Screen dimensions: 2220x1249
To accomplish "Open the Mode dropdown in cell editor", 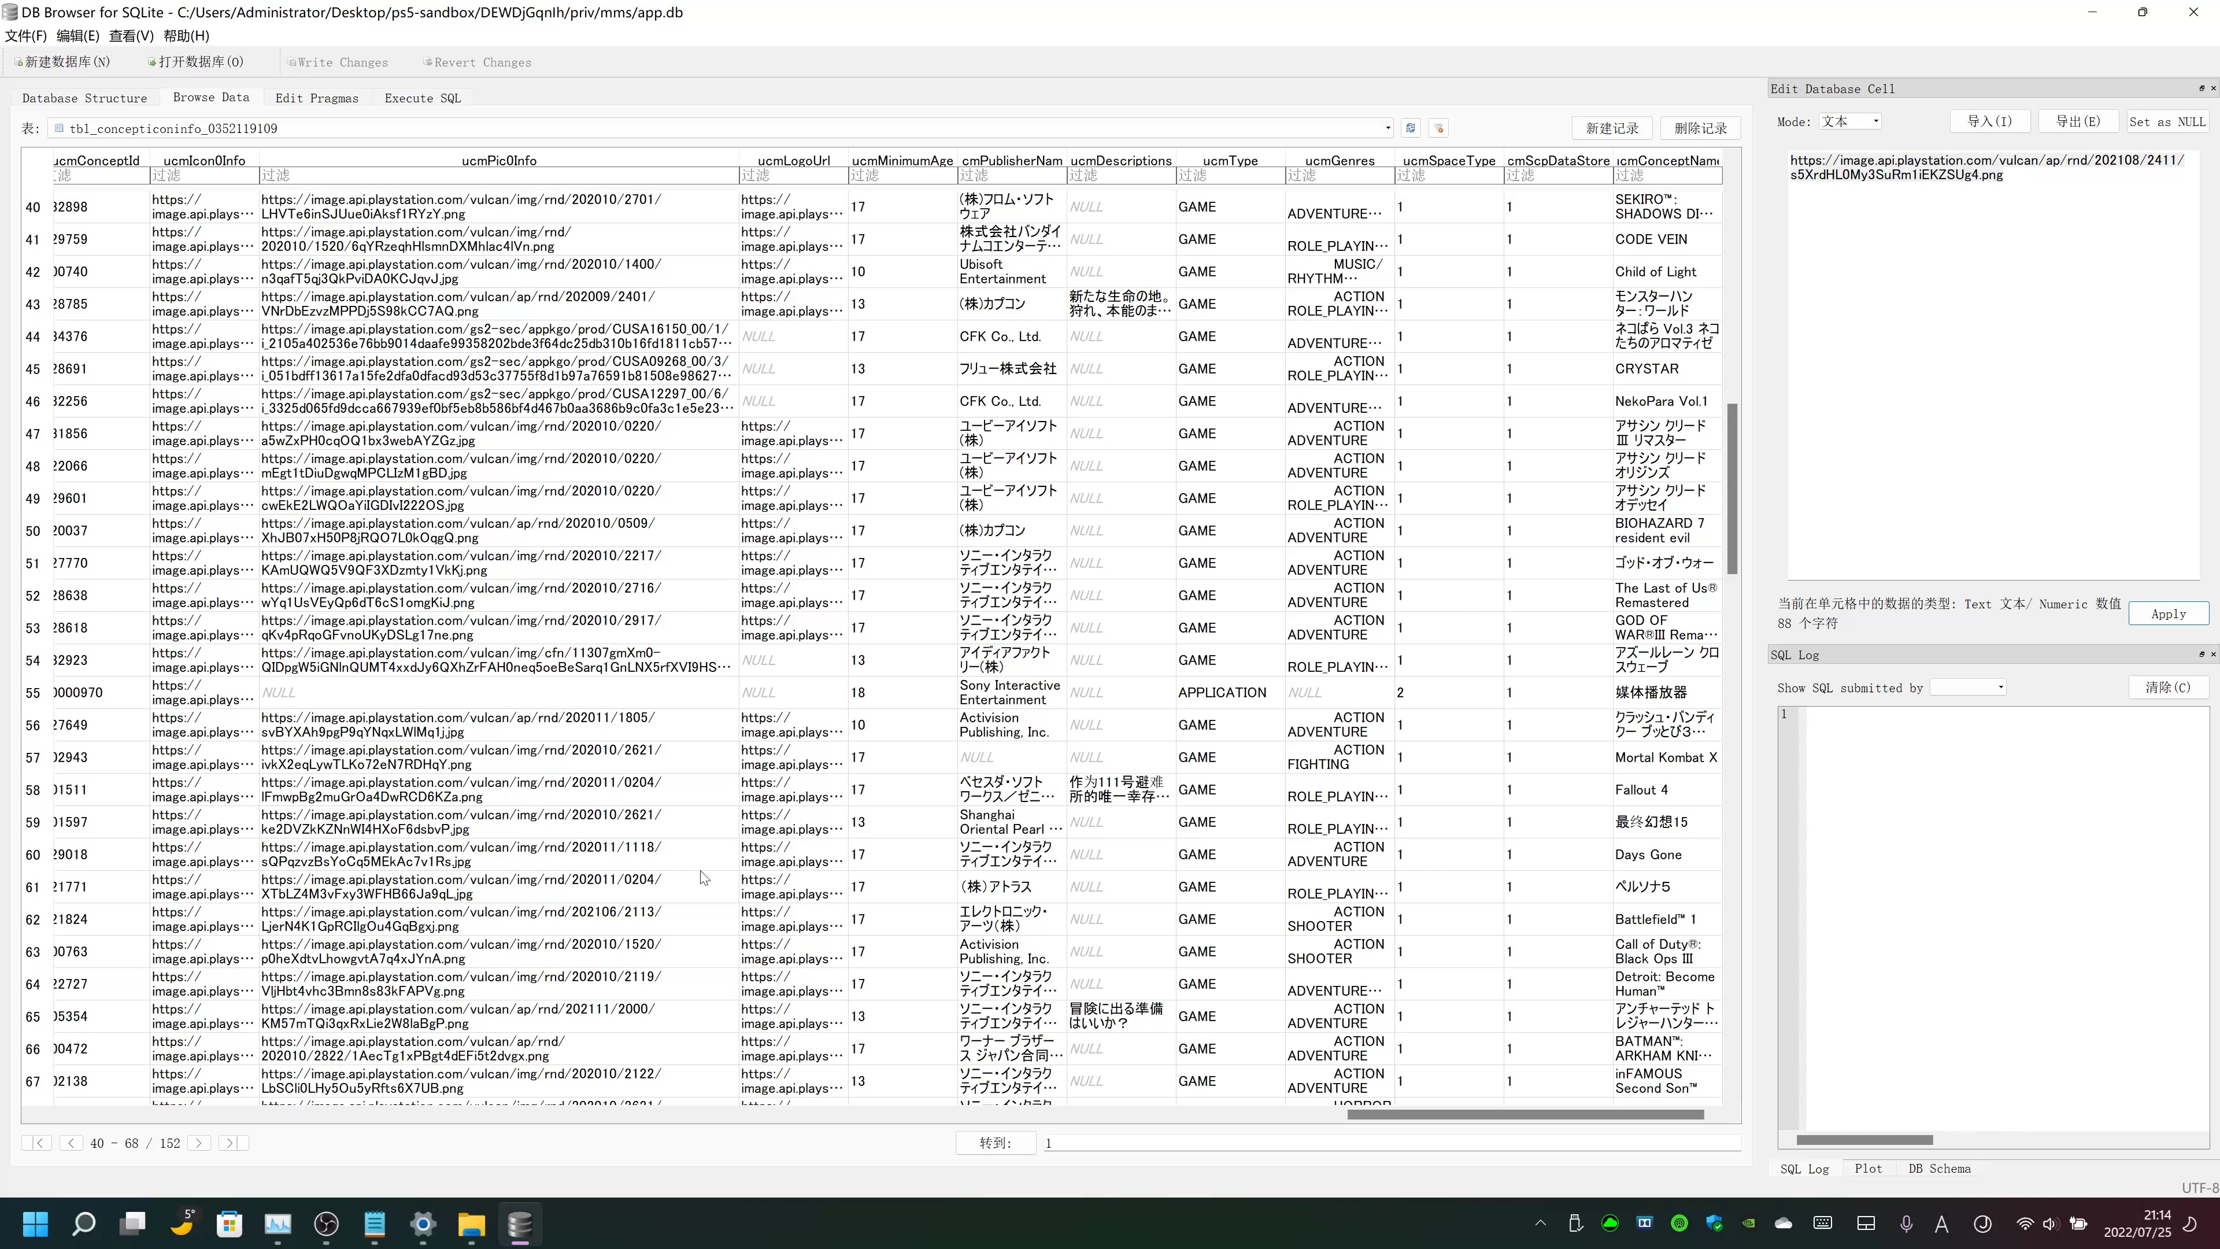I will click(1850, 121).
